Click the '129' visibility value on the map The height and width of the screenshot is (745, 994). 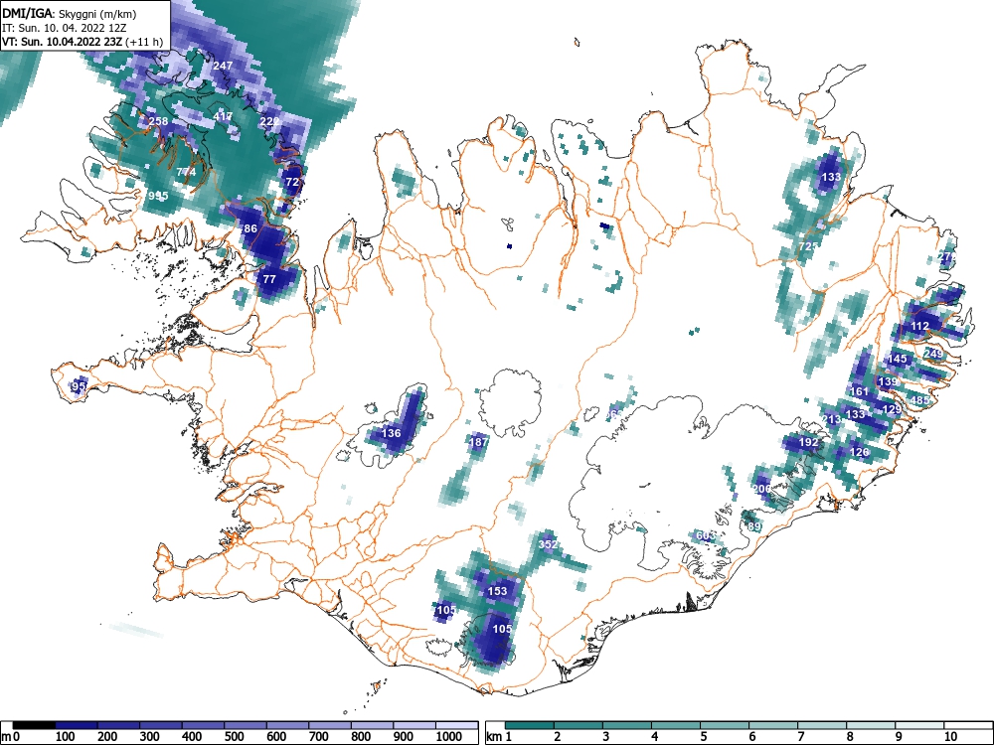pyautogui.click(x=892, y=409)
